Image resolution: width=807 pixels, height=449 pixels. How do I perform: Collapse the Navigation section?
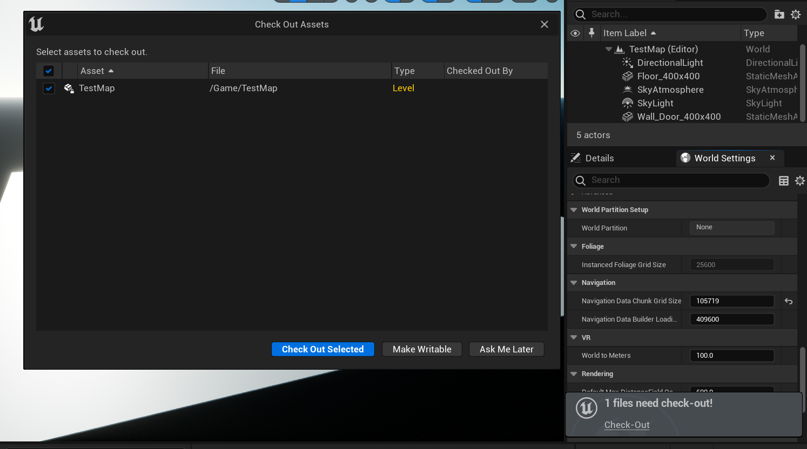(574, 283)
